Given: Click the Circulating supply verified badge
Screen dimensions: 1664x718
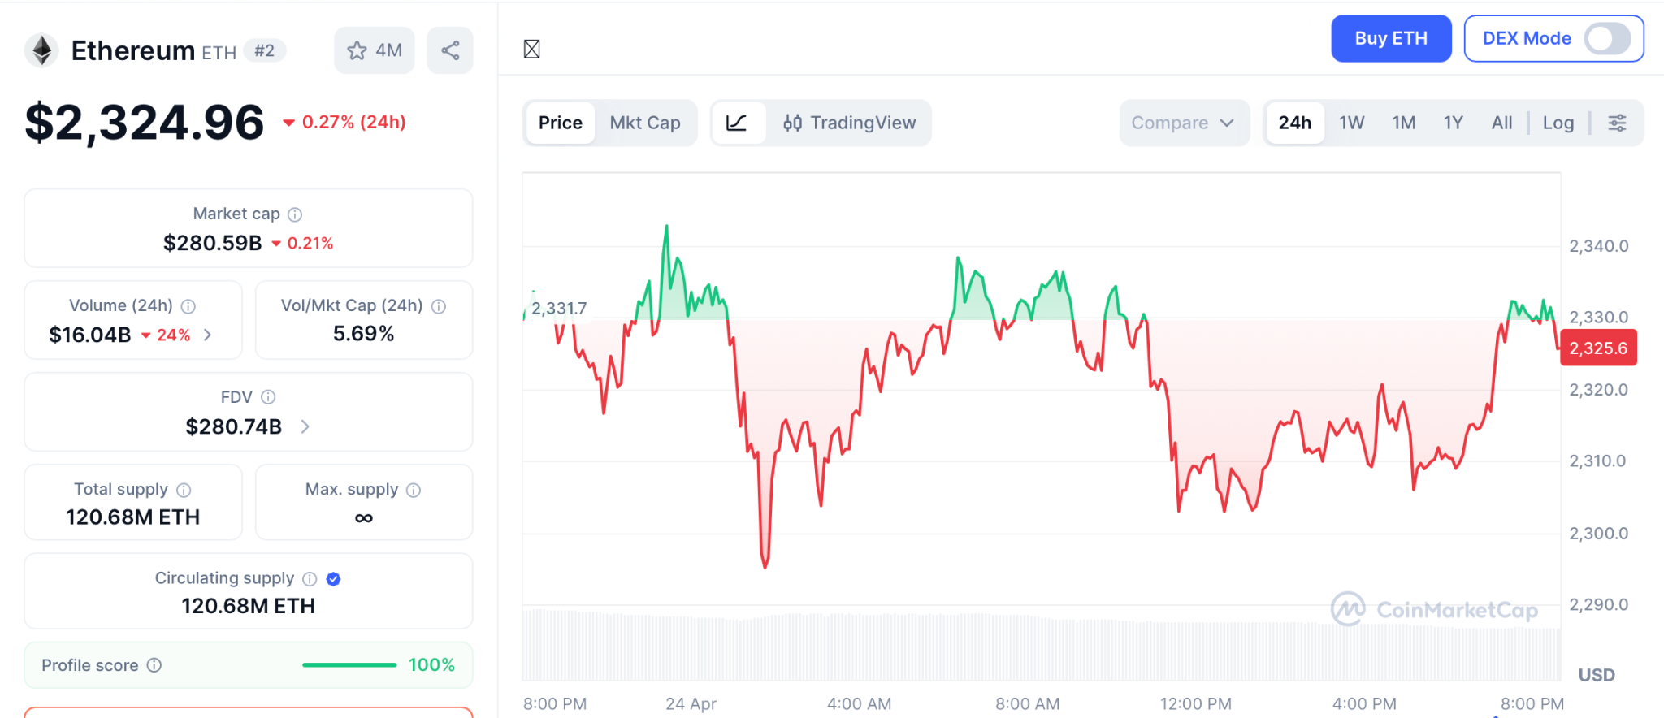Looking at the screenshot, I should coord(333,579).
